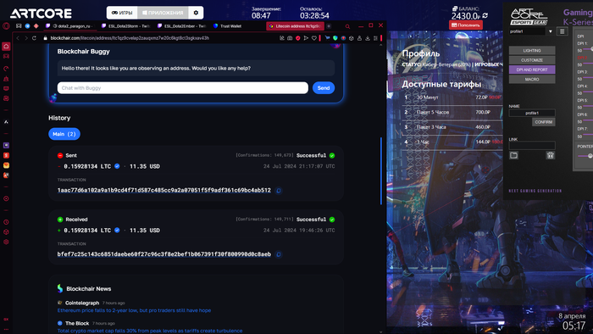Reload the Blockchair page
This screenshot has height=334, width=593.
click(34, 38)
